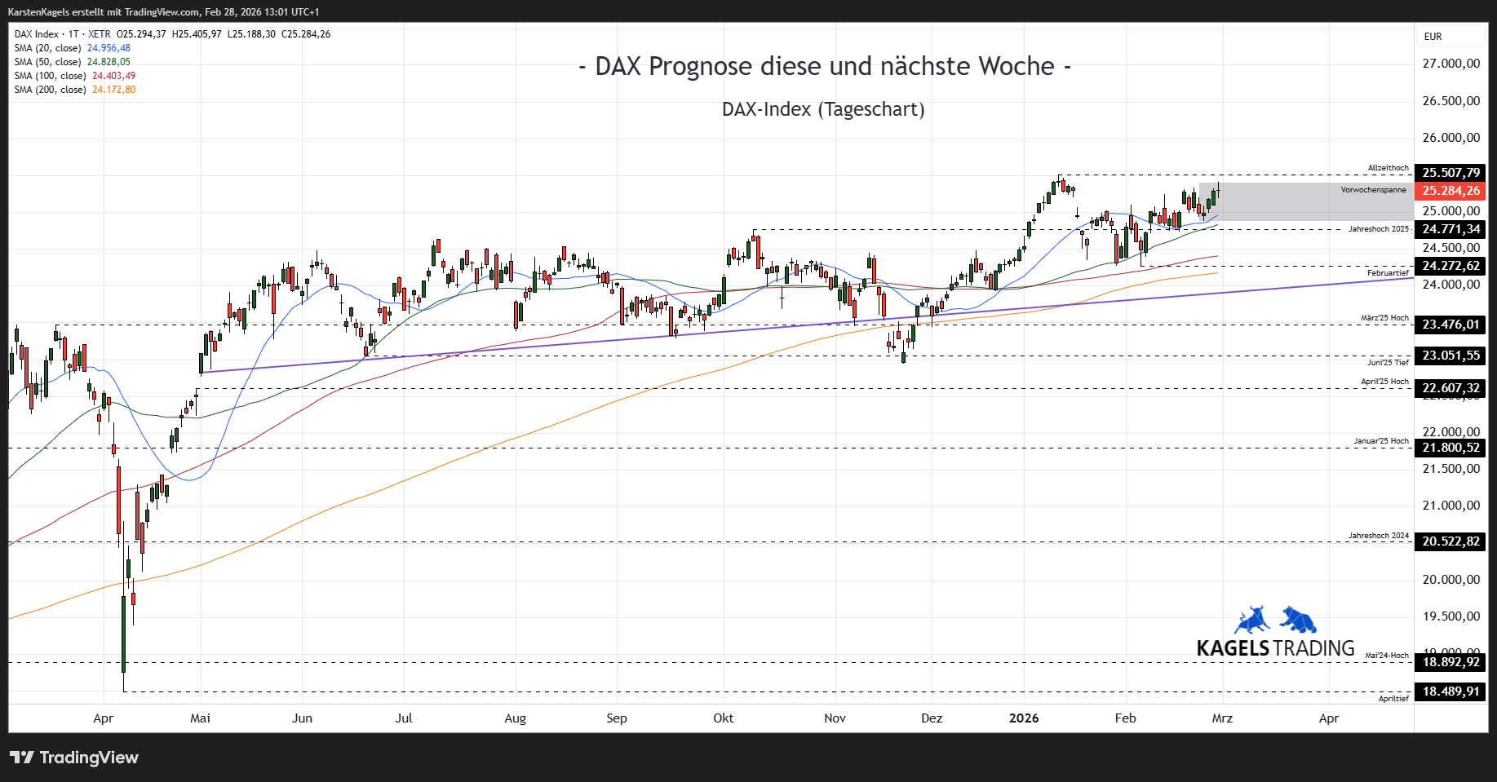Click the 'Januar'25 Hoch' level annotation
Screen dimensions: 1497x782
1381,441
